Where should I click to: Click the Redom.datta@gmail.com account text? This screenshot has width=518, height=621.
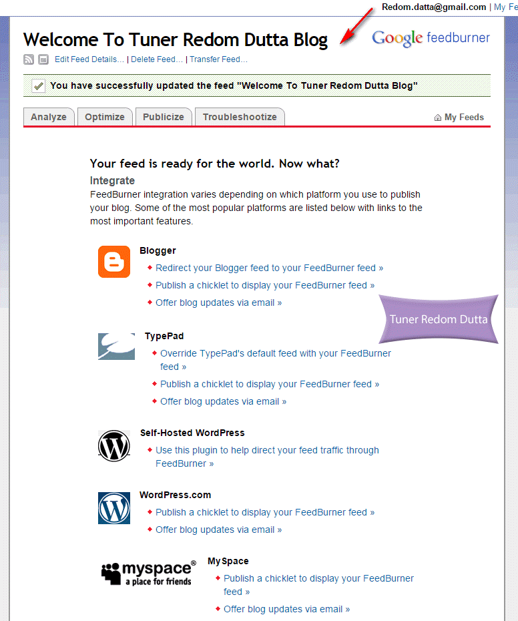coord(434,7)
